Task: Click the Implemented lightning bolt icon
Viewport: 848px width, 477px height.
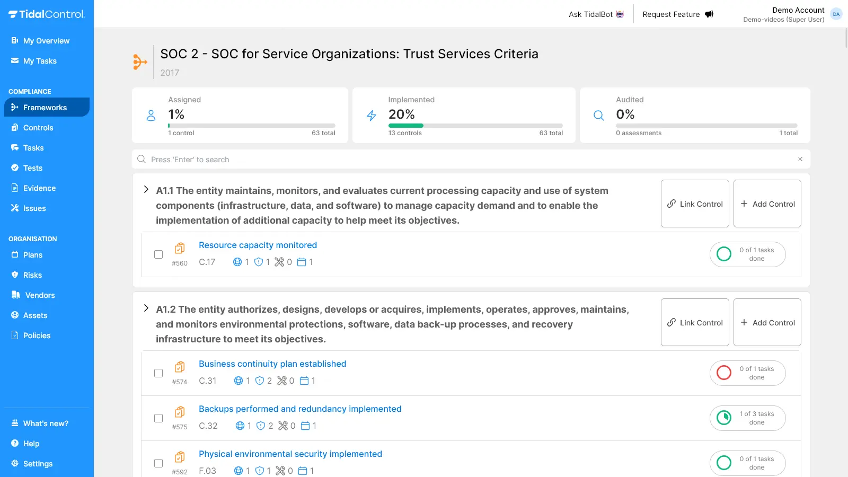Action: (x=372, y=116)
